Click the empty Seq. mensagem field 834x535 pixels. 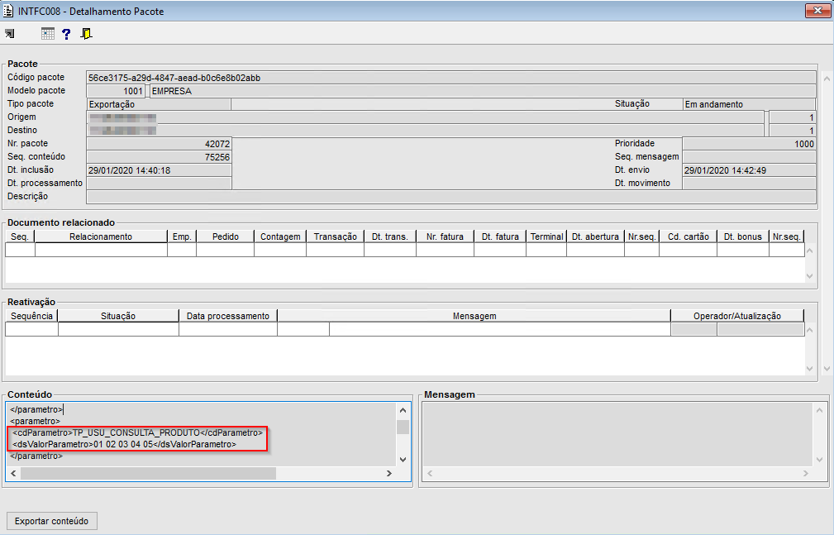(x=749, y=157)
